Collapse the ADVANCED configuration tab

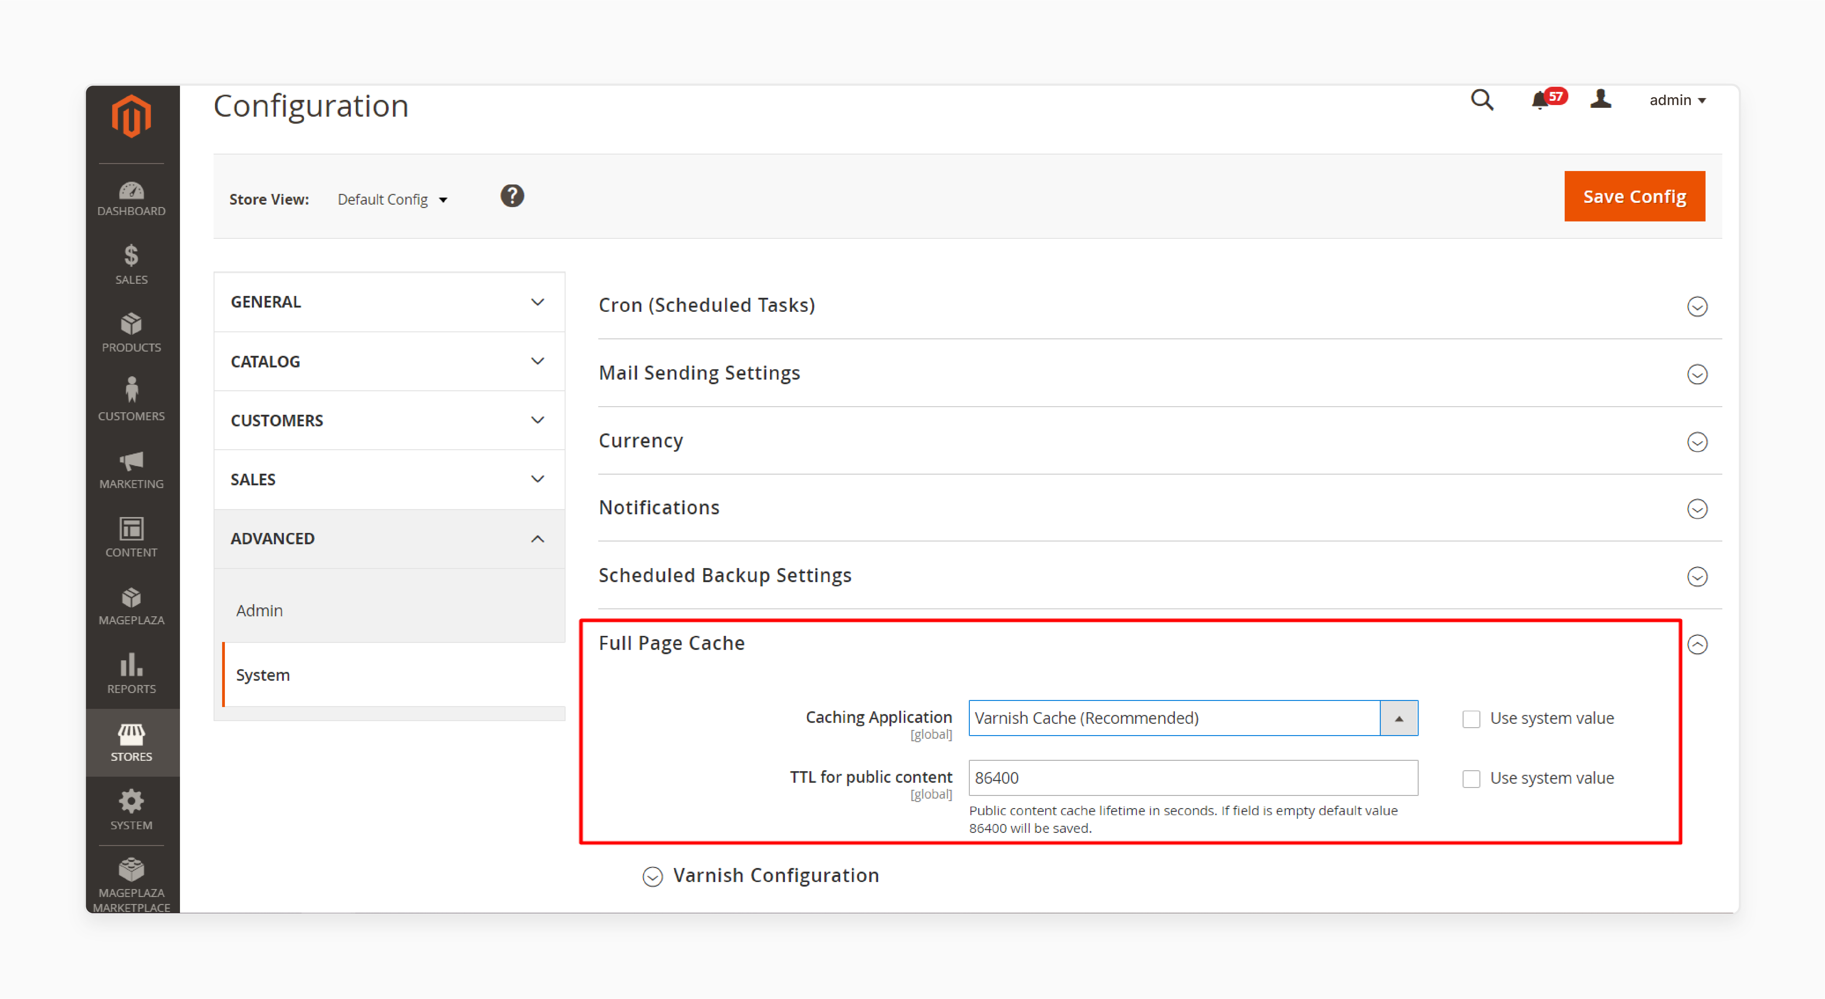(389, 539)
